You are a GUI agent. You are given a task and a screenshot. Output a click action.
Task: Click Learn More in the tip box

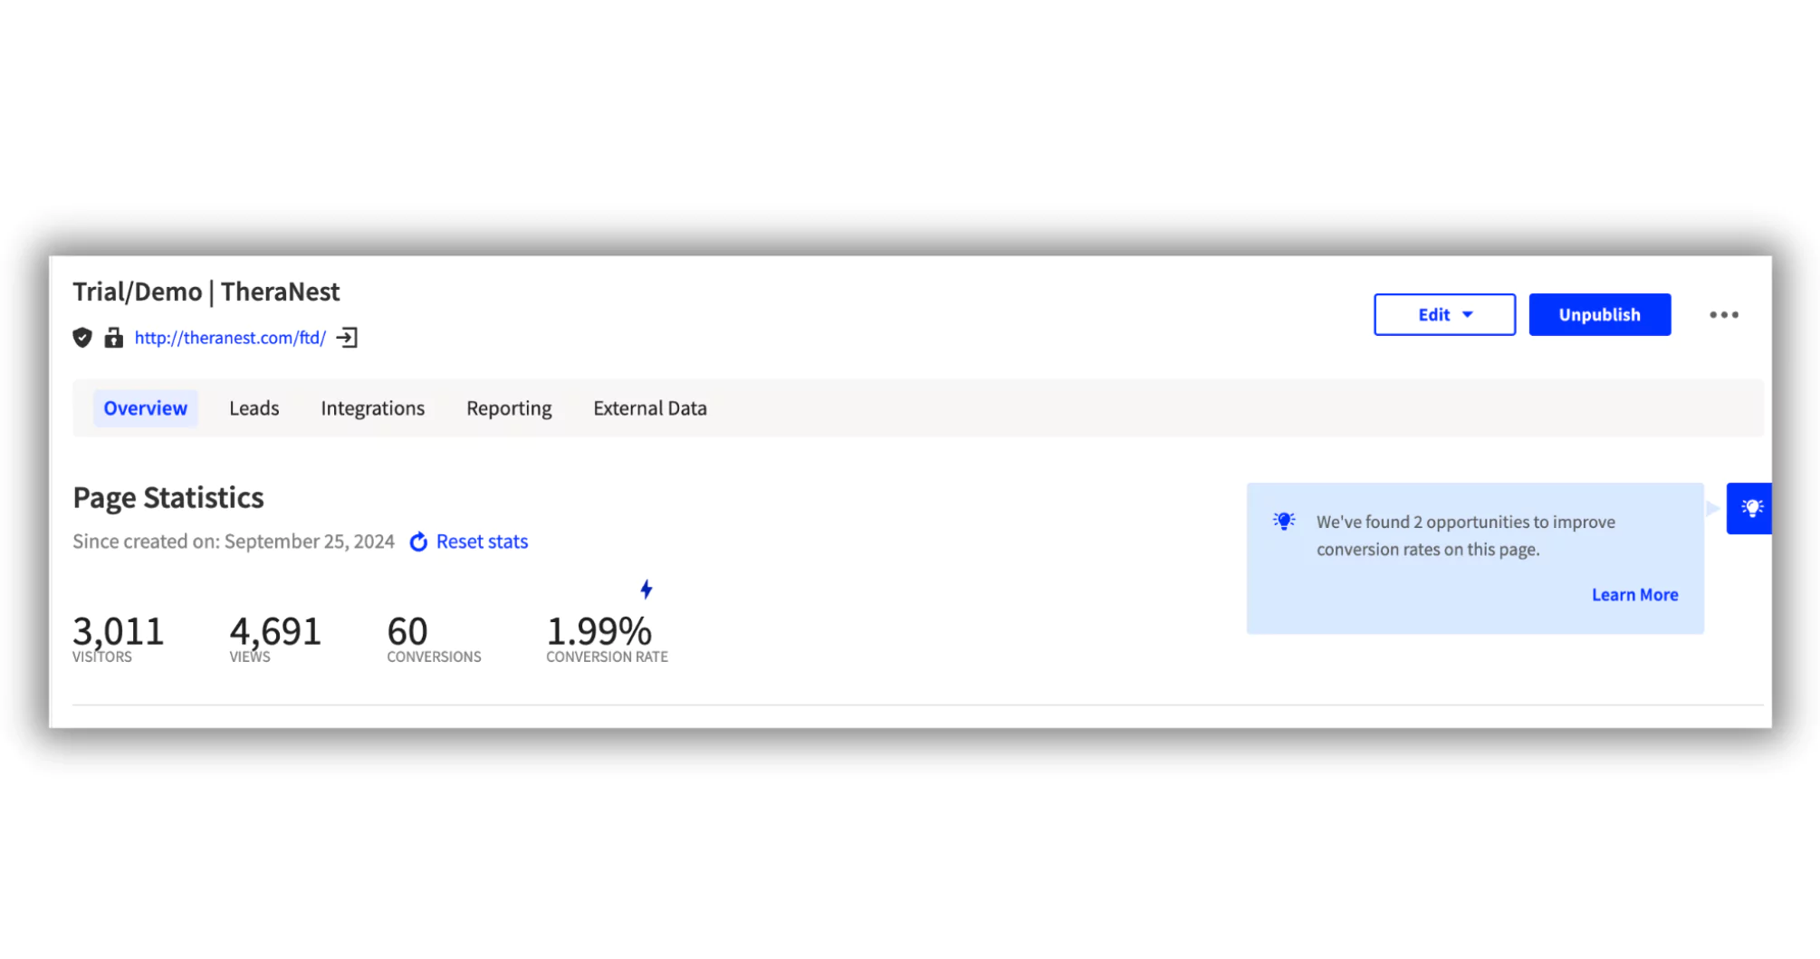(x=1634, y=595)
